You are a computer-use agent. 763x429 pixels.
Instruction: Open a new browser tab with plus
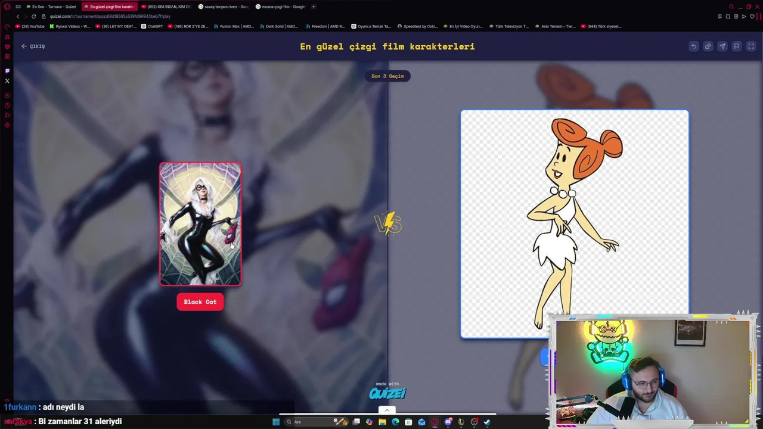coord(314,7)
